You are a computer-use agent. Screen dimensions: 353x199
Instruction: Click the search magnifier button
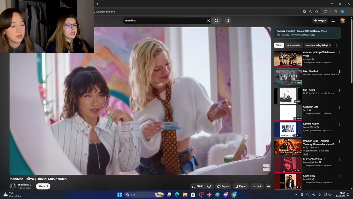[x=216, y=20]
